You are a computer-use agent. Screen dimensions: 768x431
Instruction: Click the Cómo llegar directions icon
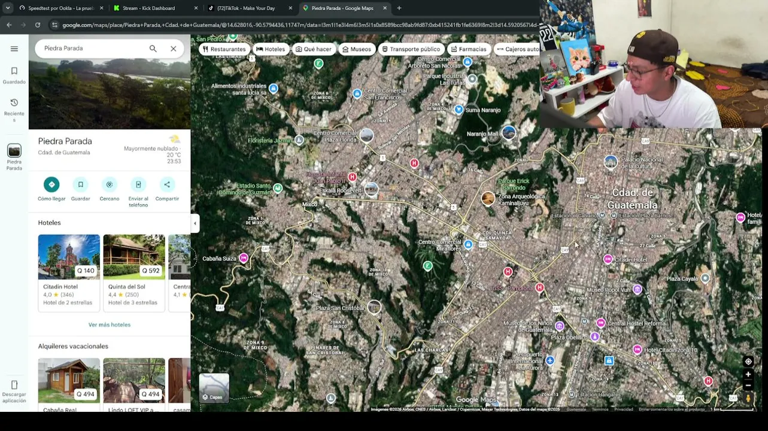[x=51, y=184]
